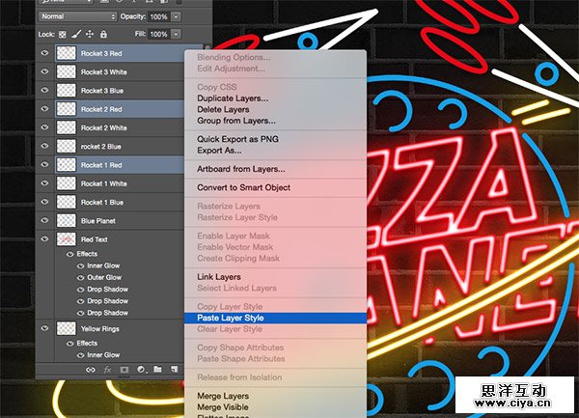Hide the Outer Glow effect
579x418 pixels.
coord(69,278)
